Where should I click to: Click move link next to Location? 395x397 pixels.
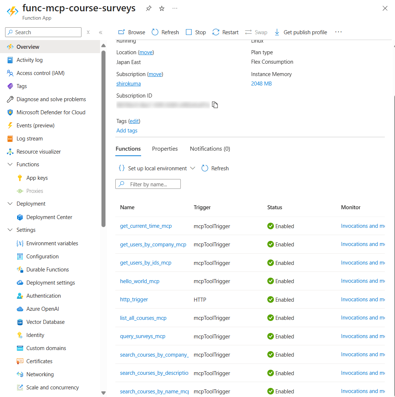pyautogui.click(x=146, y=52)
